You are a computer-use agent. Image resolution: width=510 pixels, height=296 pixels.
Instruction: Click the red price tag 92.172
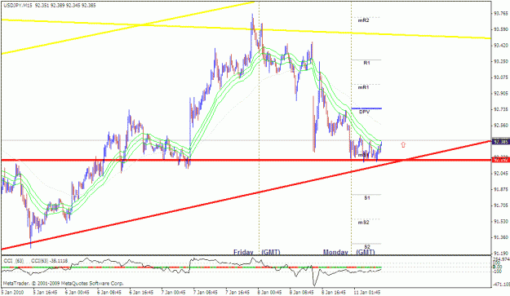click(x=500, y=160)
